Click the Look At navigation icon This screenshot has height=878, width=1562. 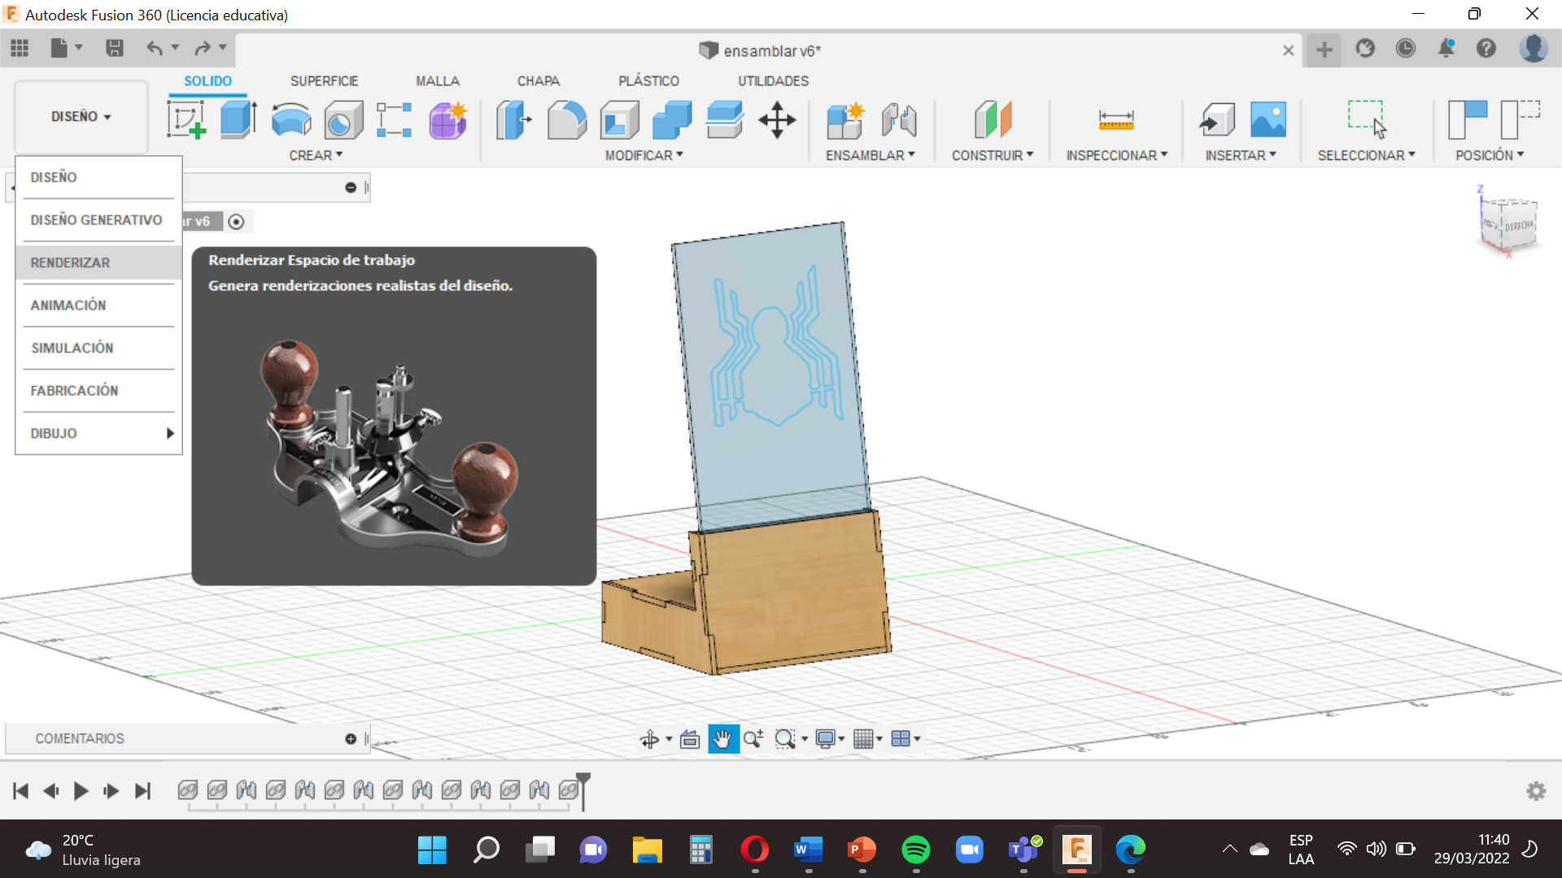coord(690,739)
